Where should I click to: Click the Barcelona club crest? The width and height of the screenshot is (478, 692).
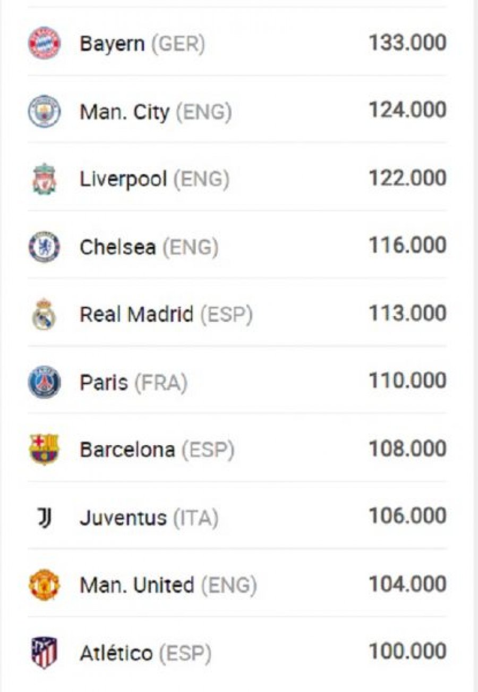point(44,449)
